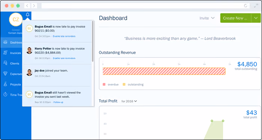Click jay doe's profile photo
Viewport: 262px width, 140px height.
click(x=29, y=72)
